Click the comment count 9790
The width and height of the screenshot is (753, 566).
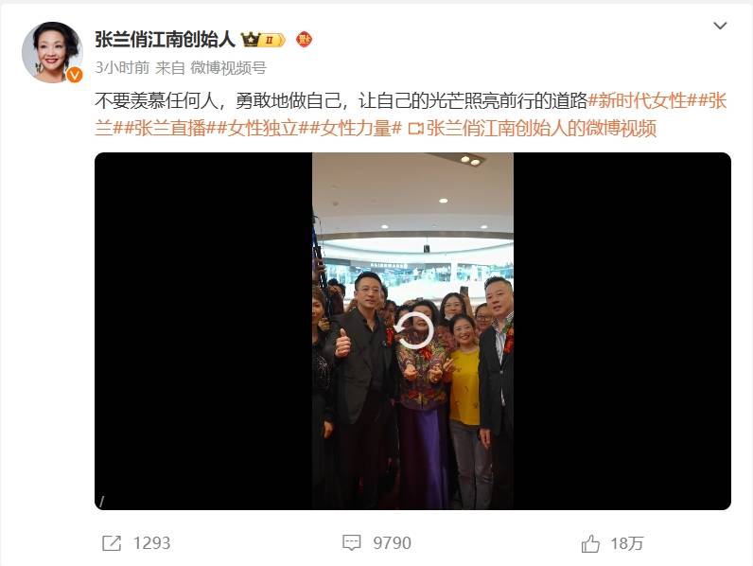[392, 543]
